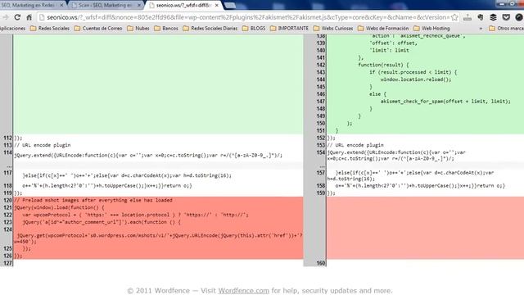Open the IMPORTANTE bookmark folder

pos(289,29)
